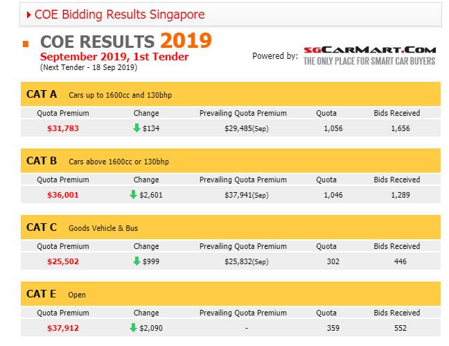The height and width of the screenshot is (346, 449).
Task: Click the orange square bullet beside COE RESULTS
Action: 26,44
